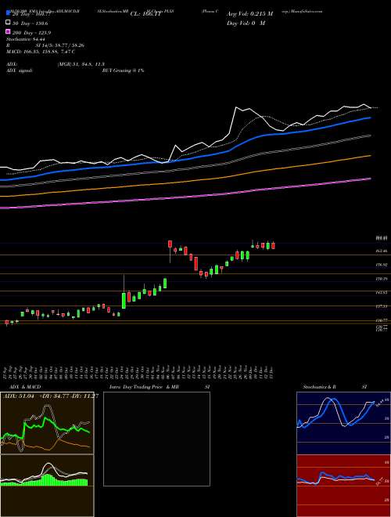This screenshot has width=391, height=517.
Task: Click the 'BUY Growing @ 1%' signal text
Action: (123, 70)
